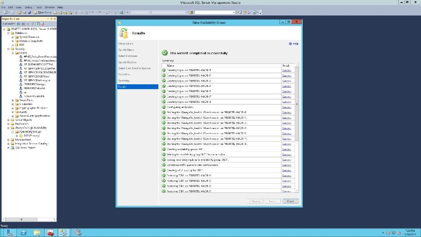This screenshot has width=421, height=237.
Task: Expand the System Databases folder
Action: pyautogui.click(x=12, y=37)
